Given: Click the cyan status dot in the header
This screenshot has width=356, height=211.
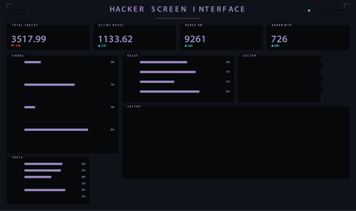Looking at the screenshot, I should [309, 11].
